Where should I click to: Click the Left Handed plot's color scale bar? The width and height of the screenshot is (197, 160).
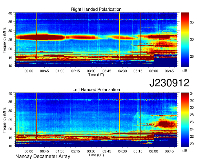click(185, 120)
